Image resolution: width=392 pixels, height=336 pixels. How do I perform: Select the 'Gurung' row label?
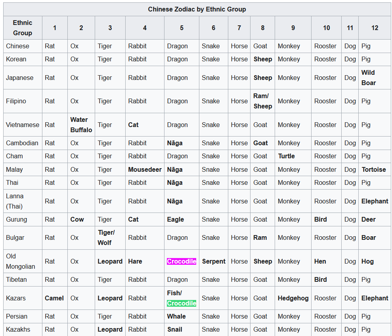[x=17, y=219]
